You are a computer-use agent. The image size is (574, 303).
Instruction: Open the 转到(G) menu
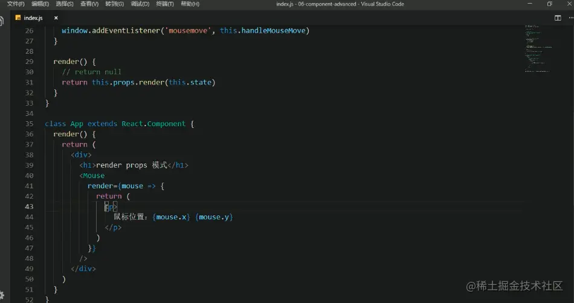pos(115,4)
